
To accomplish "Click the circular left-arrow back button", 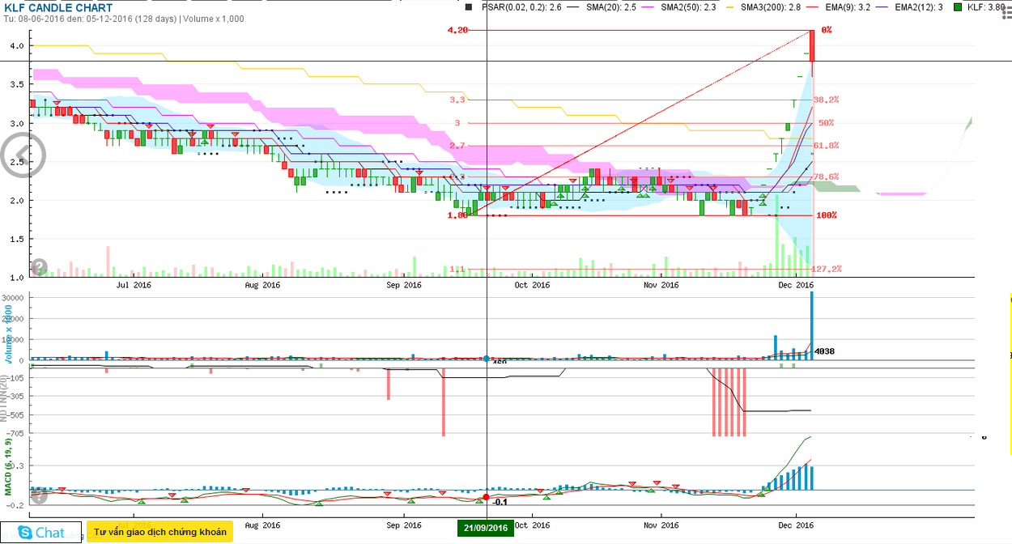I will [x=23, y=153].
